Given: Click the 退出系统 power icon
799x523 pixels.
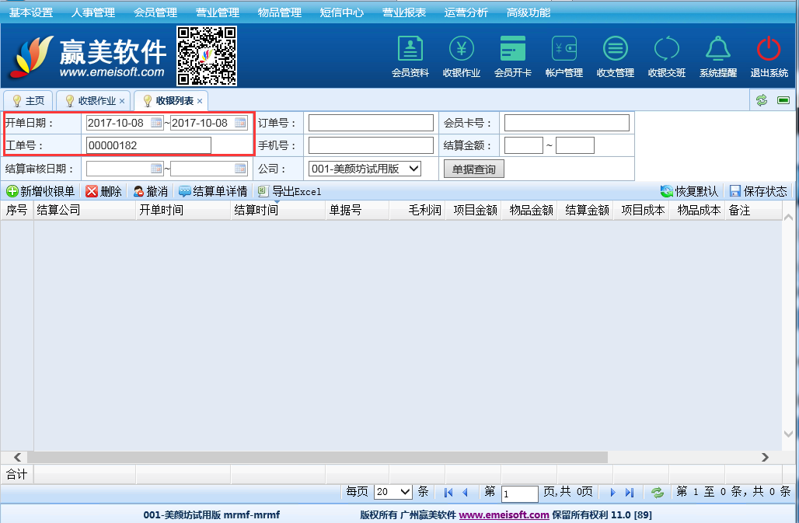Looking at the screenshot, I should (769, 50).
